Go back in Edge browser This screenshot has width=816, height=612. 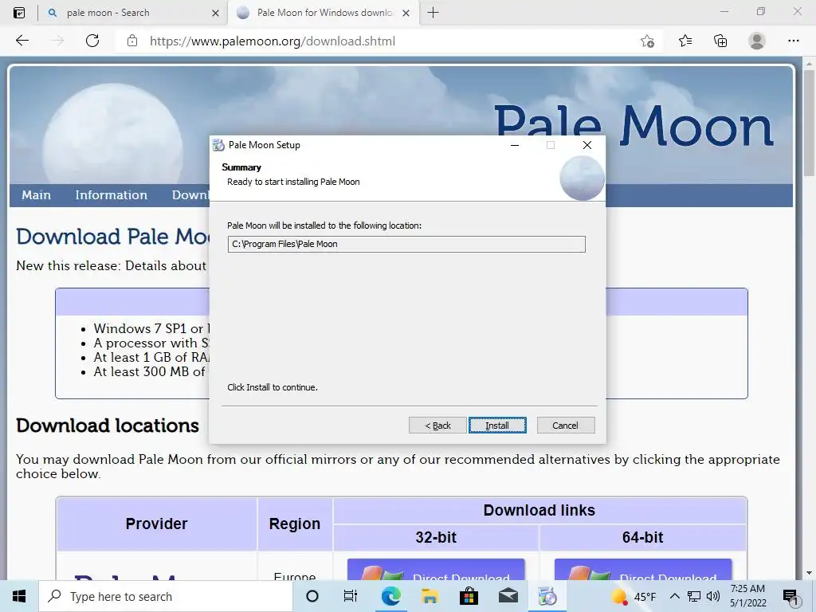coord(22,41)
